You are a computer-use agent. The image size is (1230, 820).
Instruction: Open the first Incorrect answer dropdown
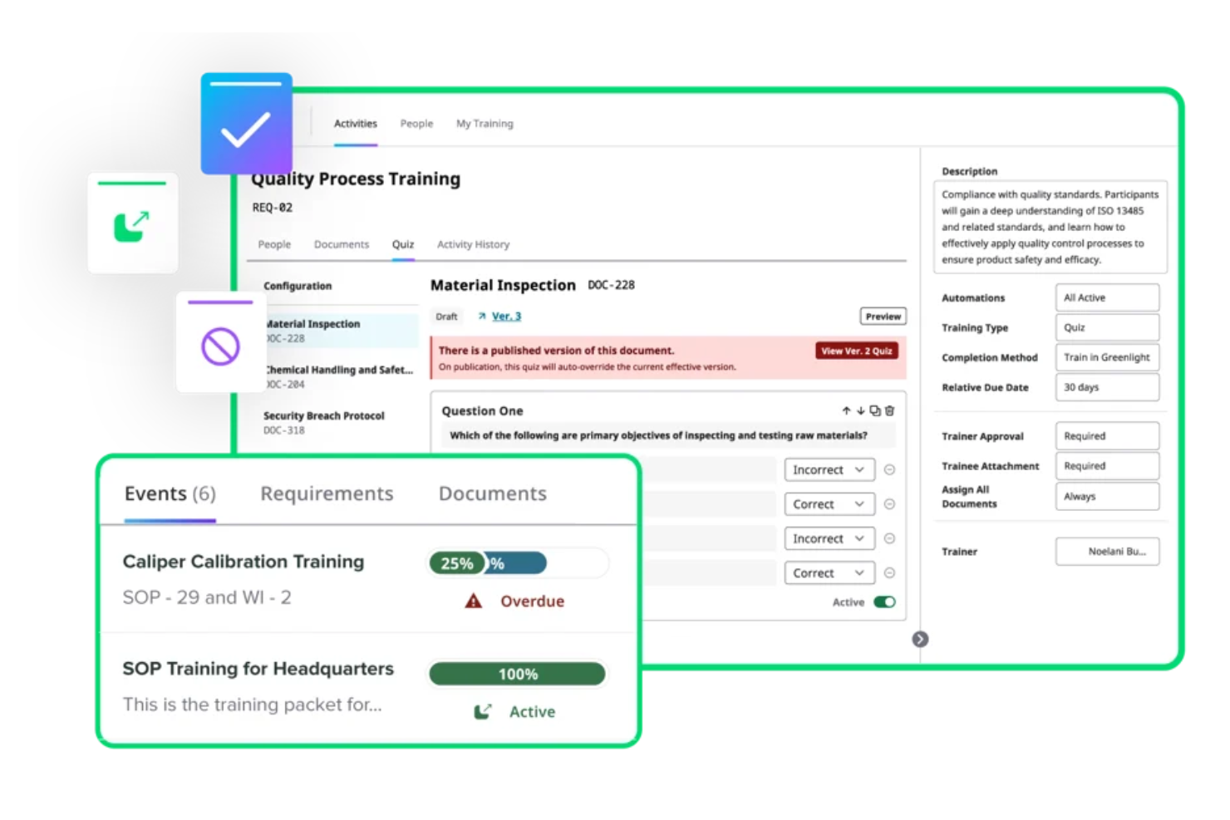[829, 469]
